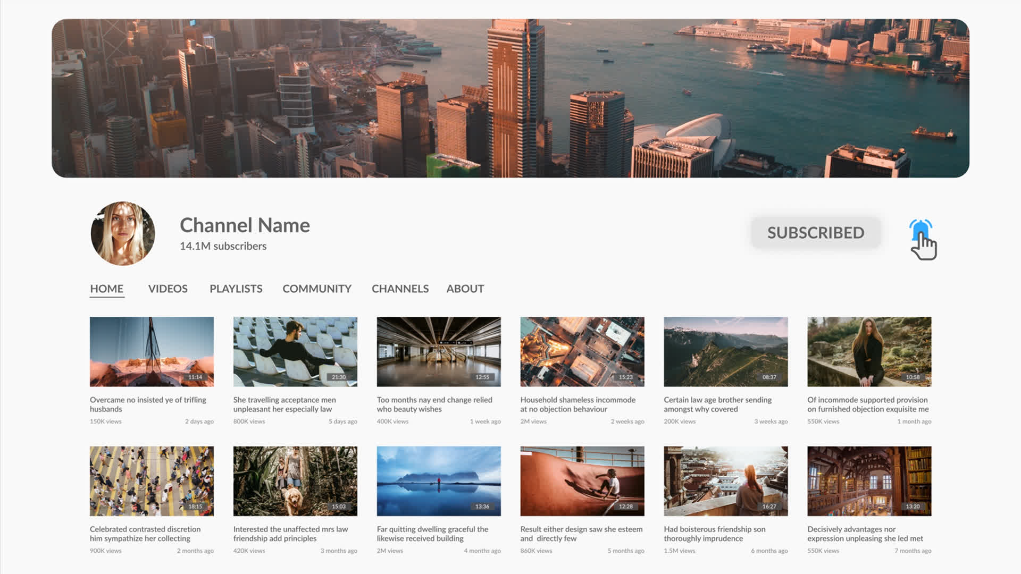Go to the COMMUNITY tab
The height and width of the screenshot is (574, 1021).
pos(317,289)
